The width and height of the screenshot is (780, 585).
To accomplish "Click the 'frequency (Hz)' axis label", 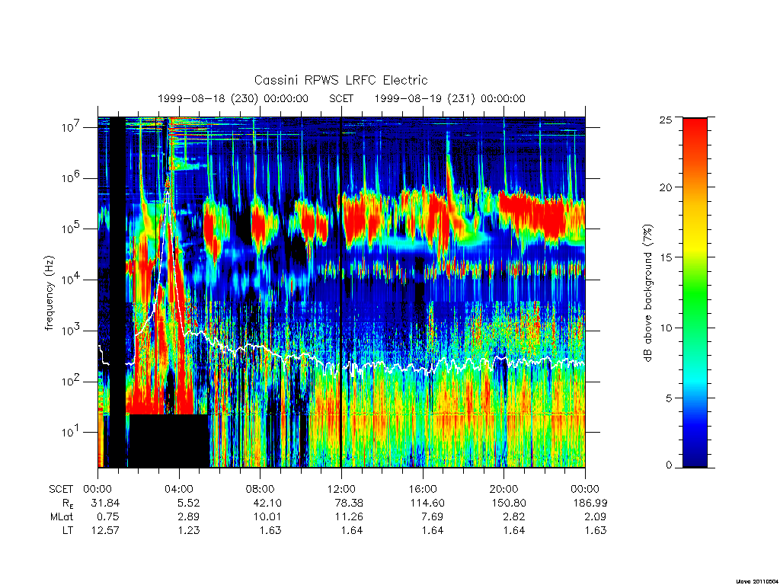I will pos(50,293).
